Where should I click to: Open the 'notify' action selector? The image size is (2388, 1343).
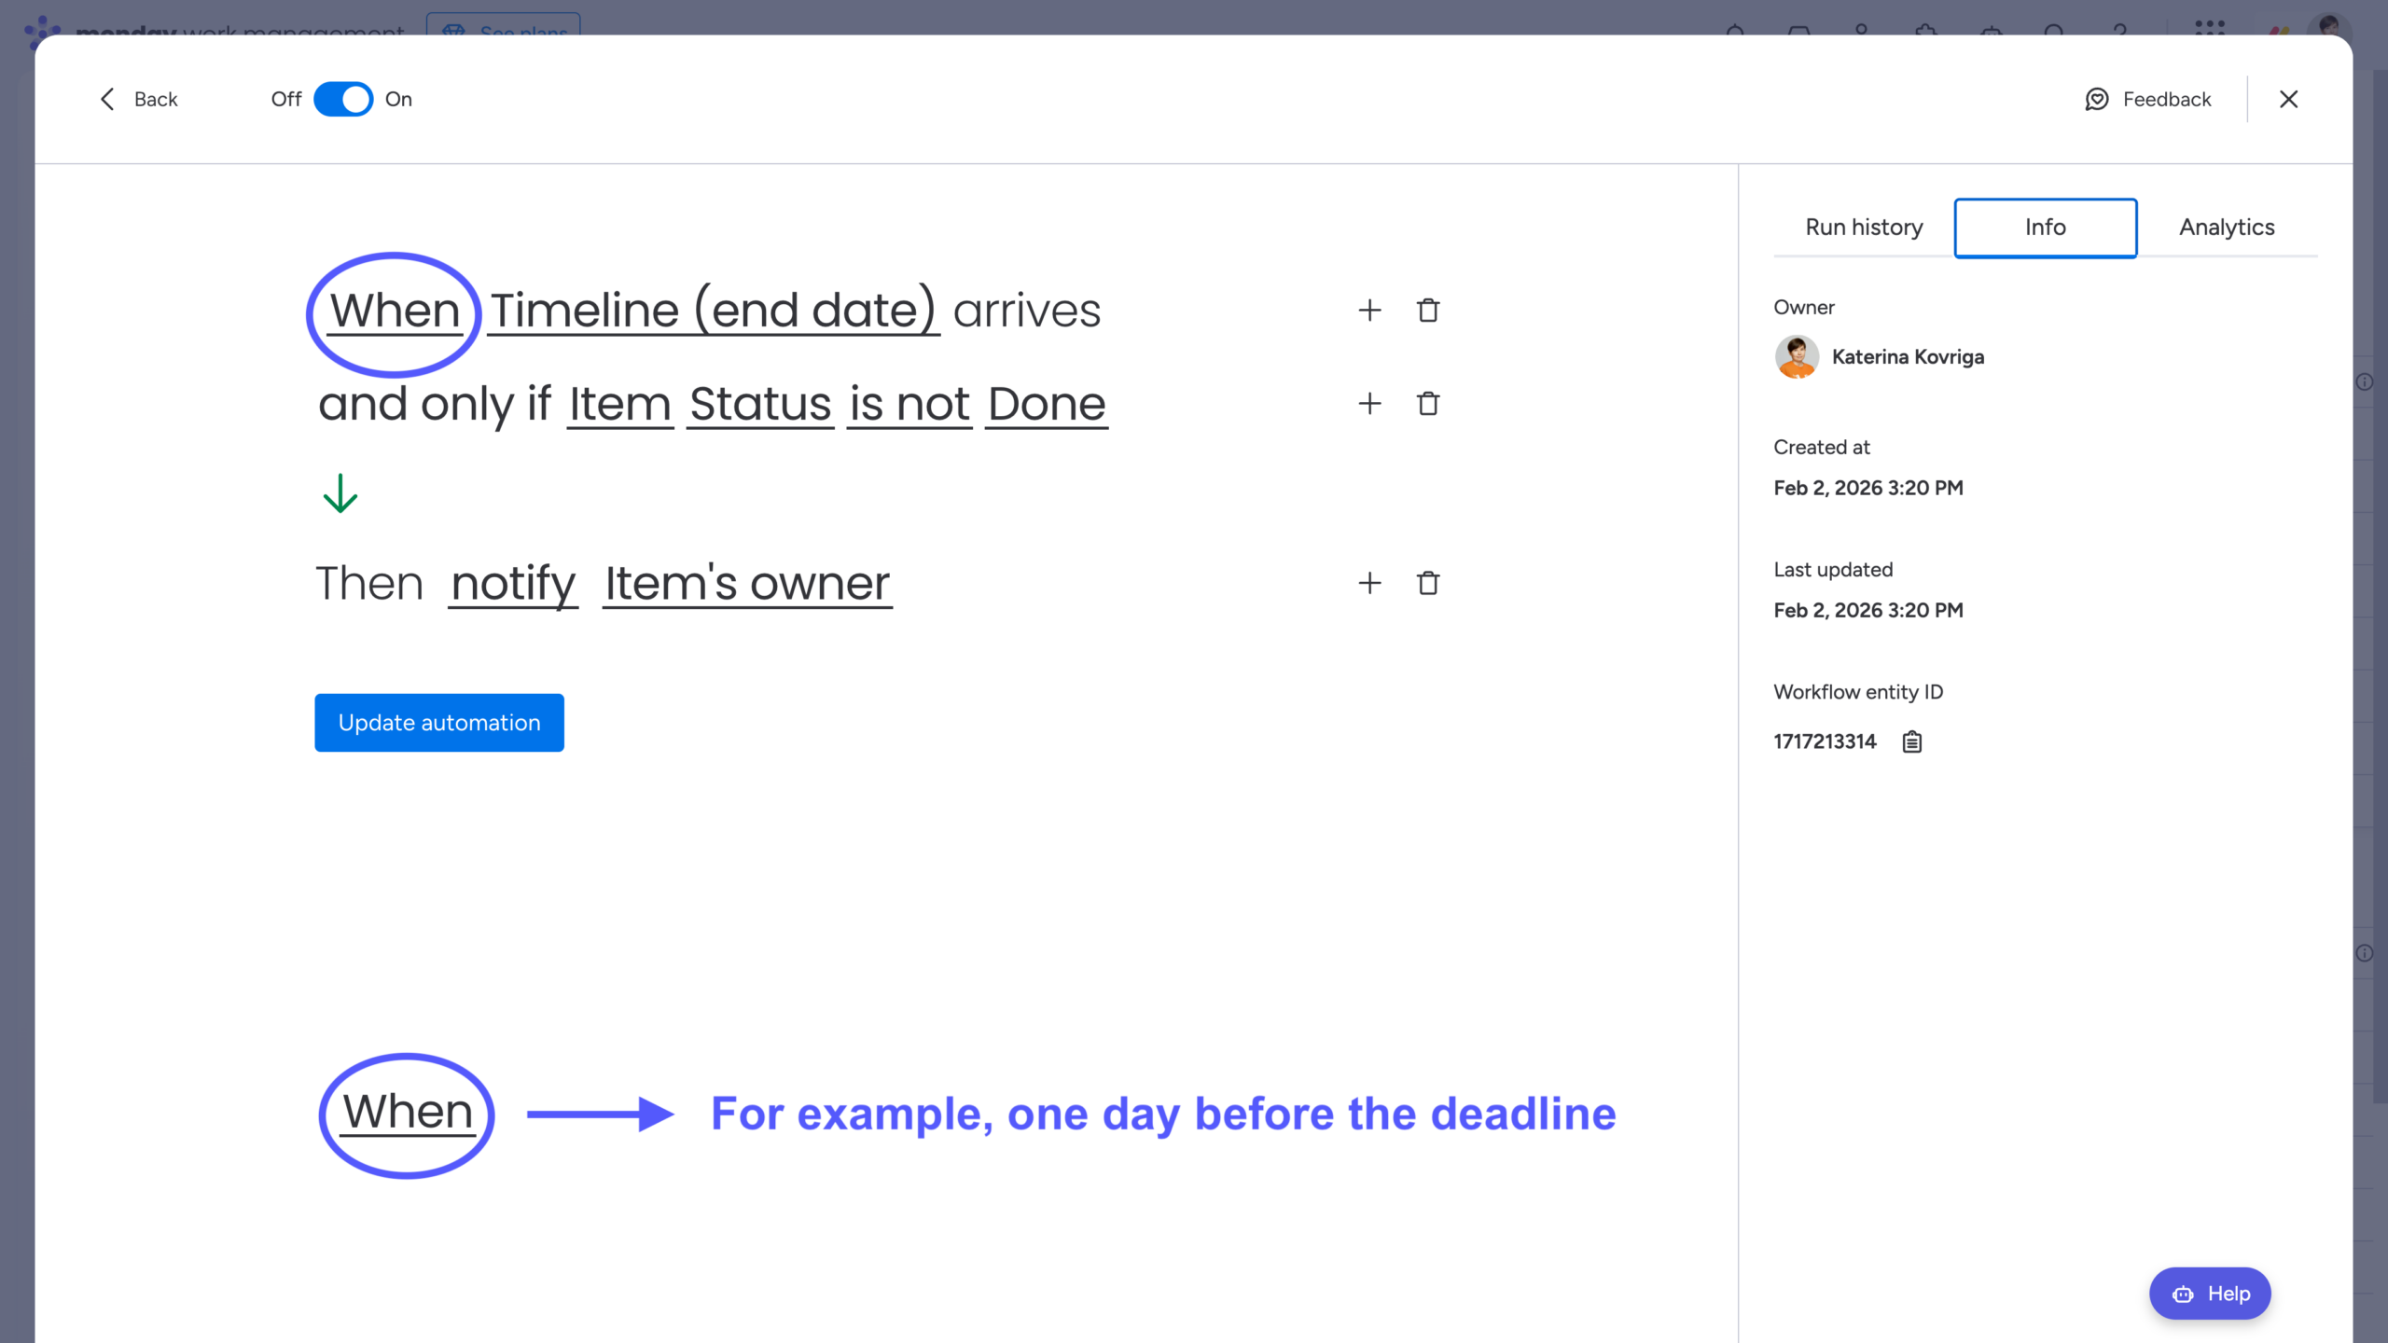(512, 583)
